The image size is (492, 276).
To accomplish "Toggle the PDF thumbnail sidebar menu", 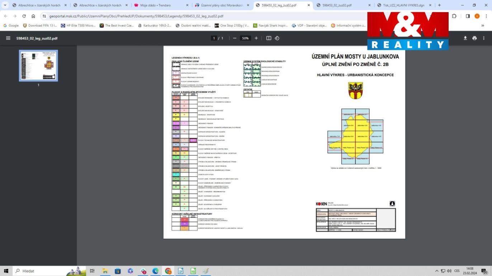I will (x=8, y=38).
